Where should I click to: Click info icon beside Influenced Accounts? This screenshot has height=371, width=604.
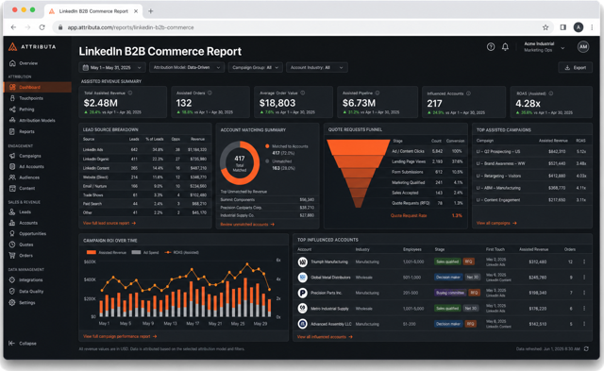click(468, 93)
